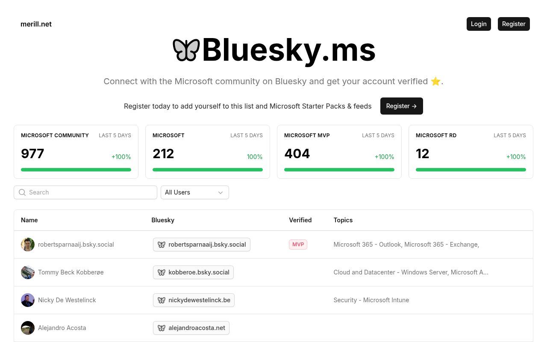547x342 pixels.
Task: Click the 212 Microsoft count
Action: pos(163,154)
